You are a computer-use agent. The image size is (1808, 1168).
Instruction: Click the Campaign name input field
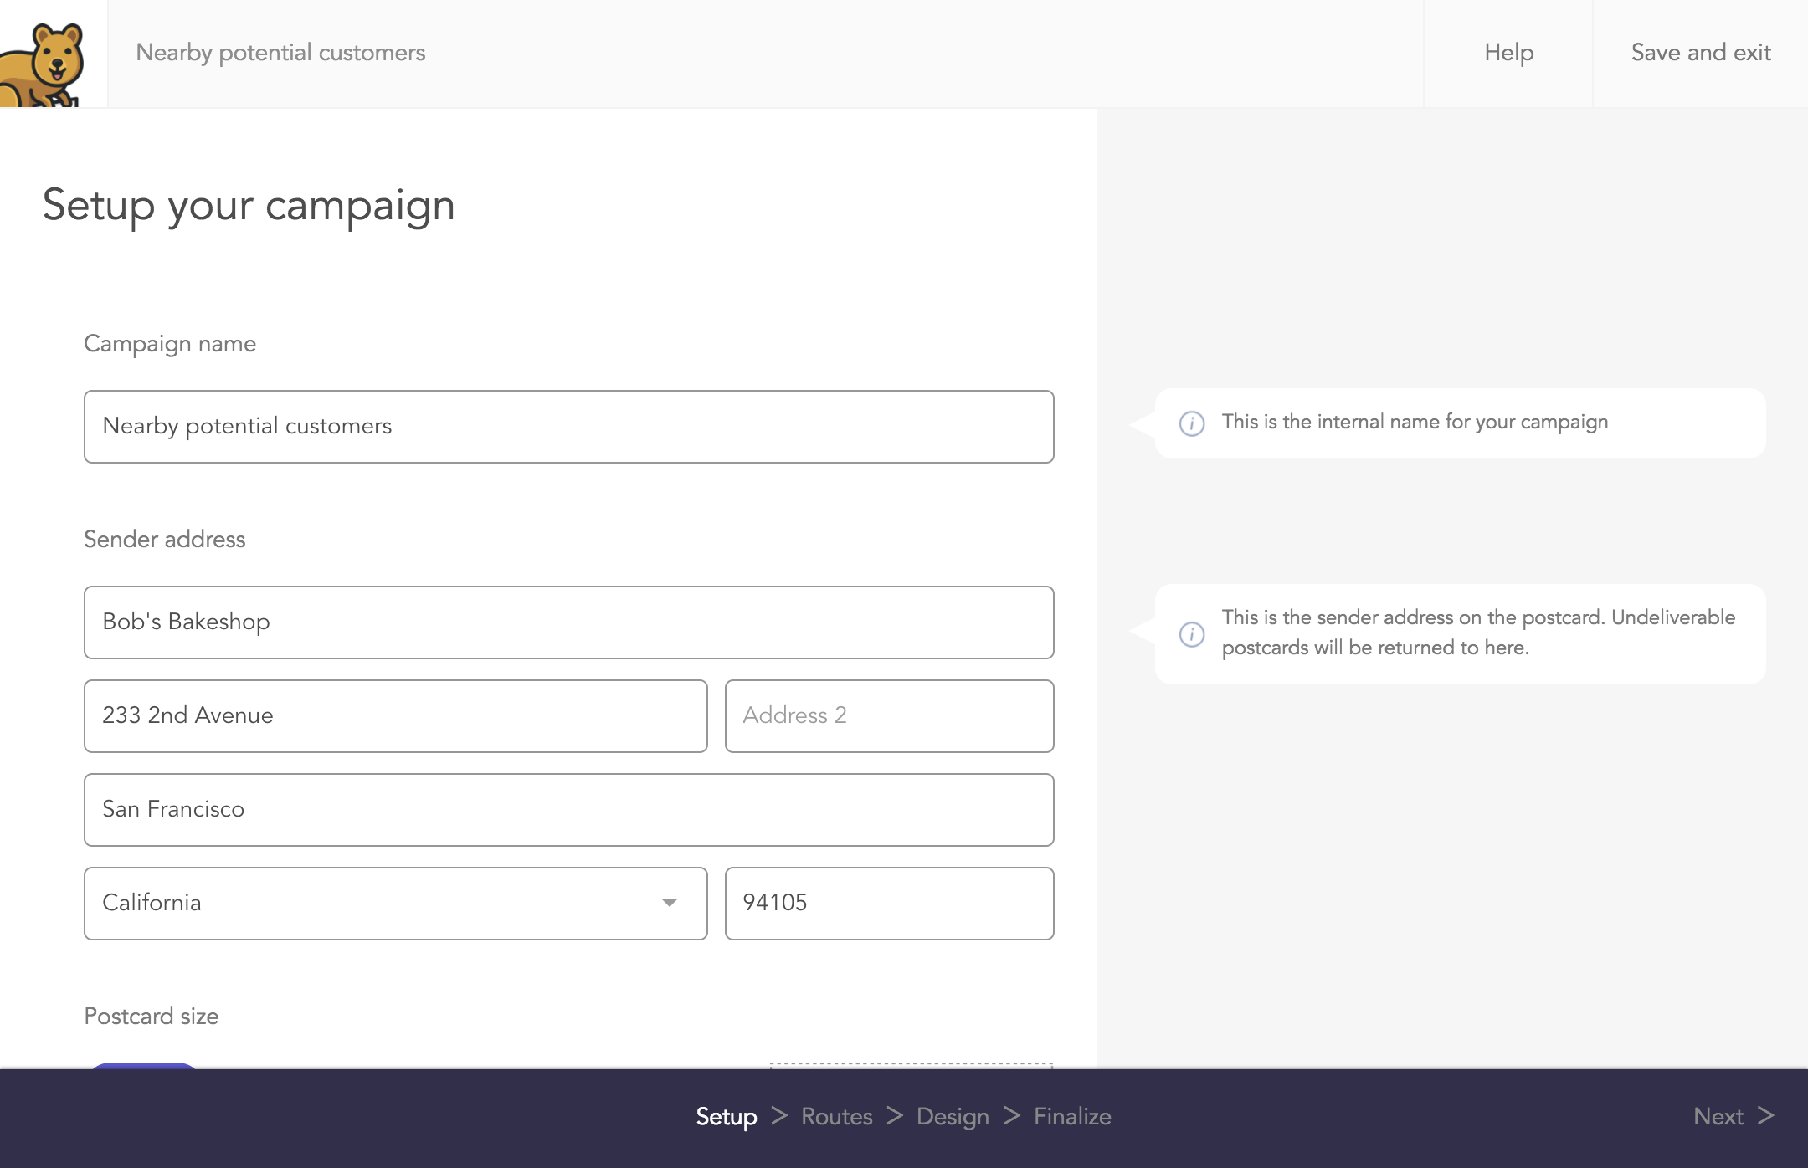[x=569, y=427]
